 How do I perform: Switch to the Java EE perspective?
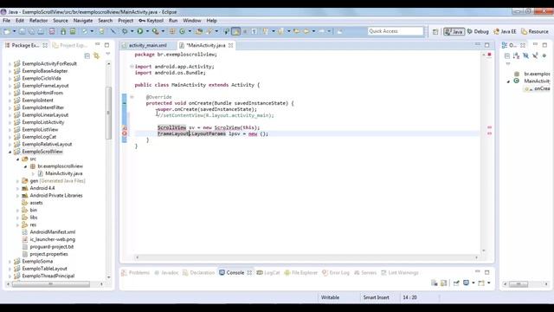click(x=505, y=31)
